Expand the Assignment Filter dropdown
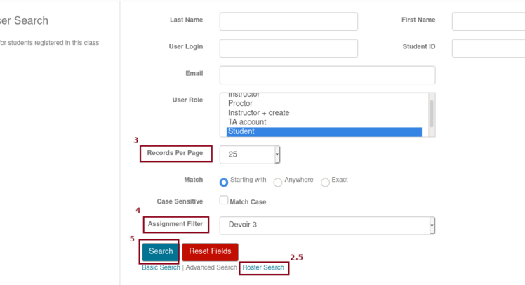 click(327, 225)
